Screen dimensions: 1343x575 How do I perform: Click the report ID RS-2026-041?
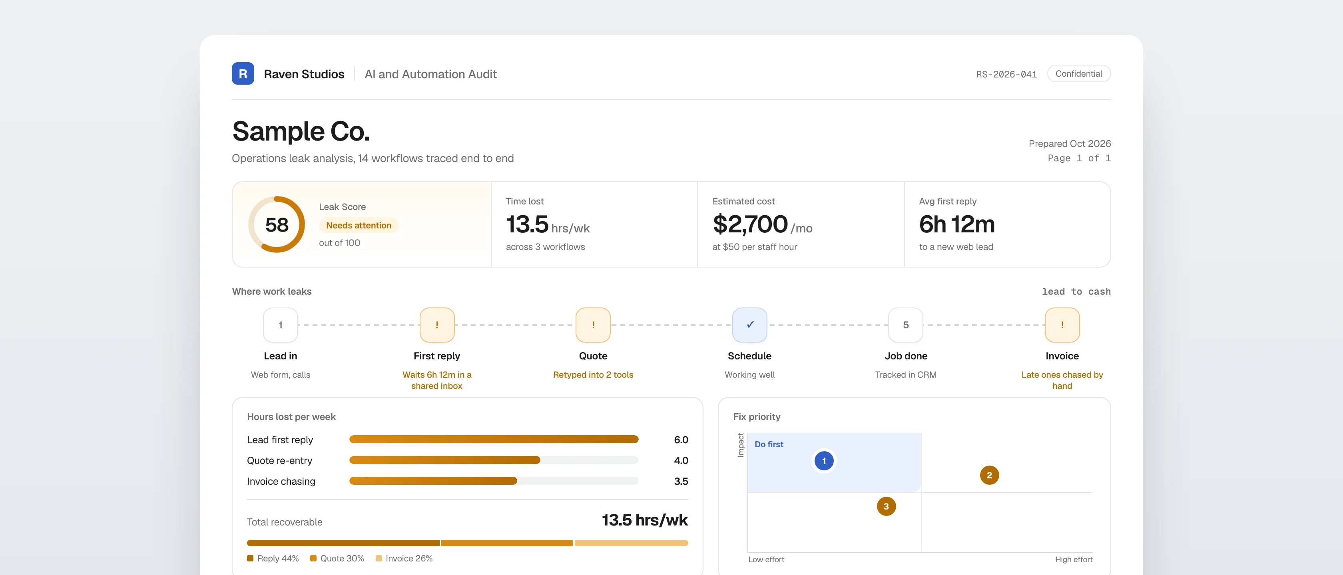pyautogui.click(x=1006, y=74)
